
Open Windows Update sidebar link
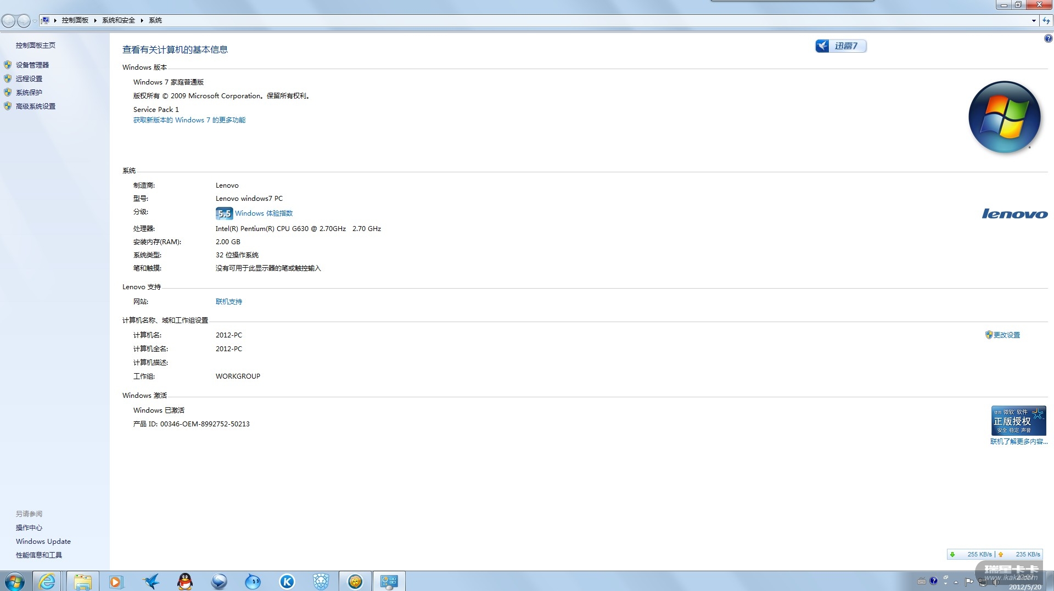coord(43,542)
